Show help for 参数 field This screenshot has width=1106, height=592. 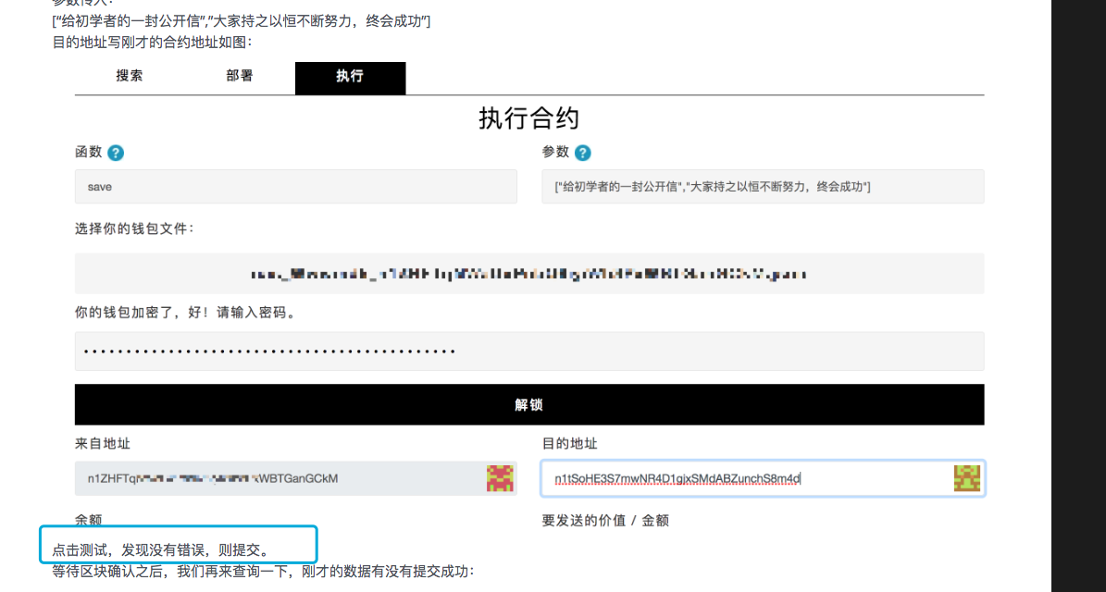[583, 153]
